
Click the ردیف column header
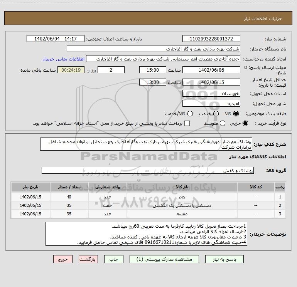coord(280,187)
